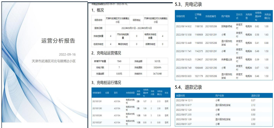Click the charging record amount 1.63
The width and height of the screenshot is (274, 128).
pyautogui.click(x=266, y=35)
